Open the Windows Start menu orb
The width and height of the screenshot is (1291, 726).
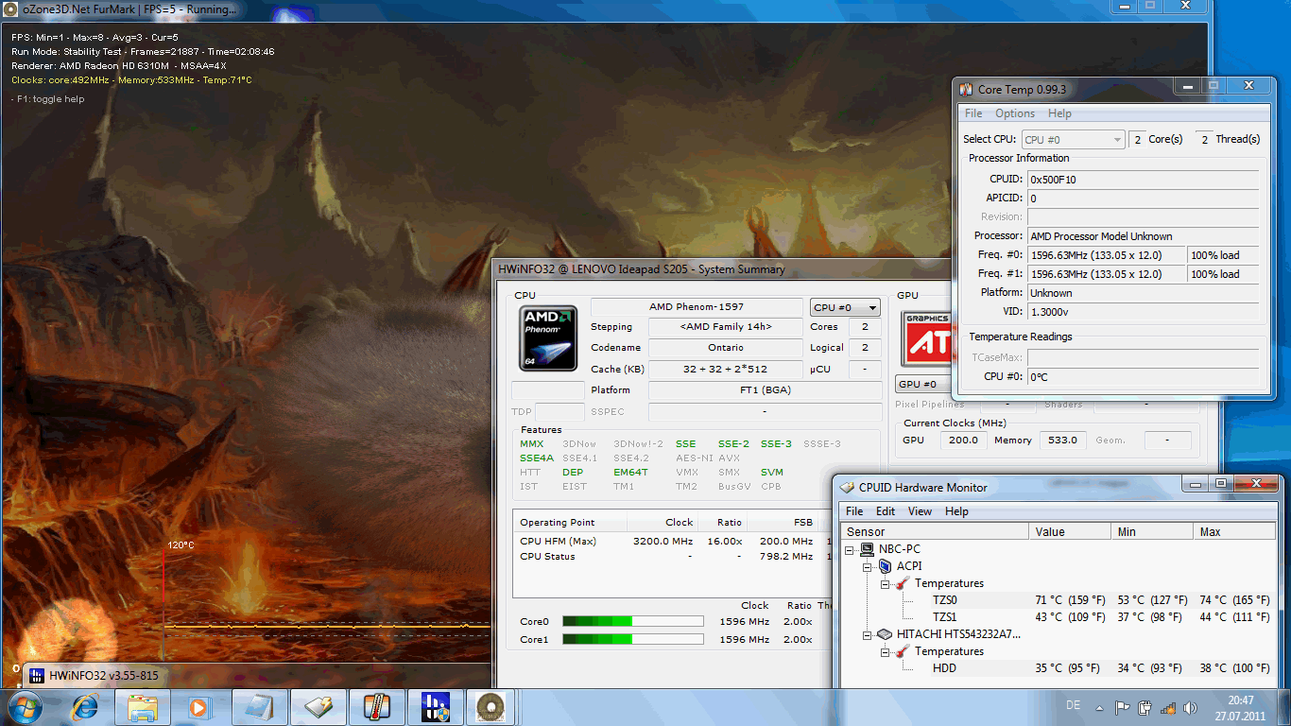(x=24, y=707)
